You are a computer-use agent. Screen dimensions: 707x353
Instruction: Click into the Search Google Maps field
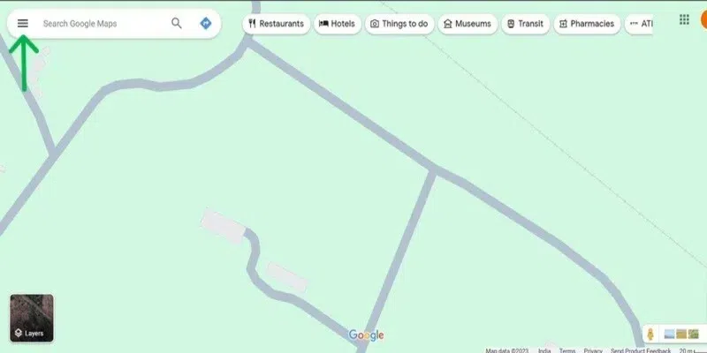(103, 24)
